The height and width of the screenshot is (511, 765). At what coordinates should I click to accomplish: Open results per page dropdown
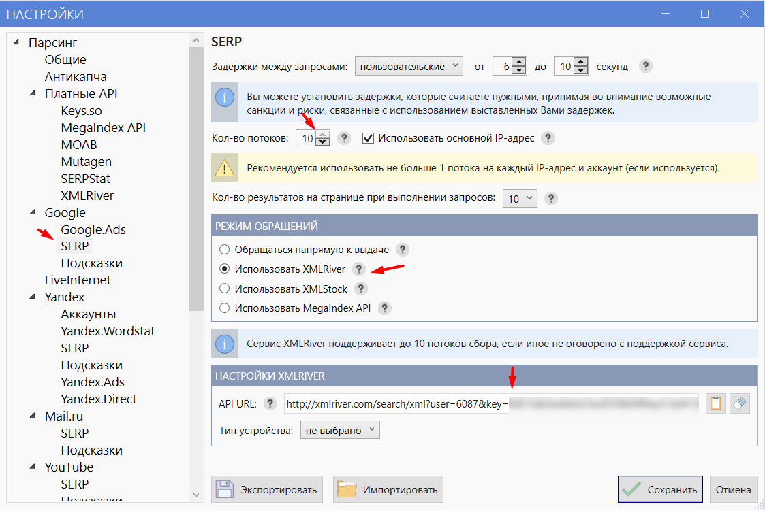coord(520,198)
